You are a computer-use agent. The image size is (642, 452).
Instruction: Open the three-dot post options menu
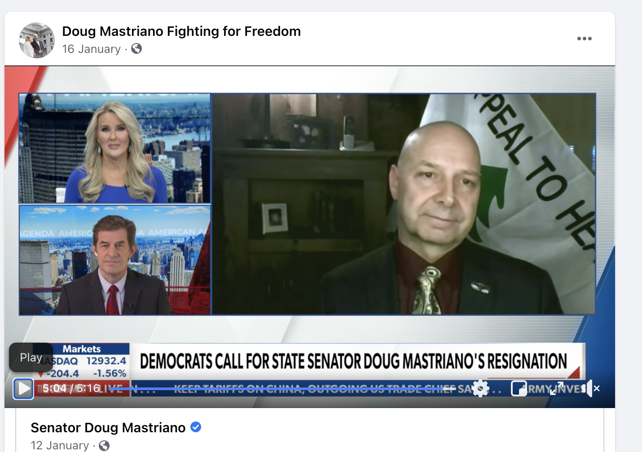pyautogui.click(x=584, y=39)
